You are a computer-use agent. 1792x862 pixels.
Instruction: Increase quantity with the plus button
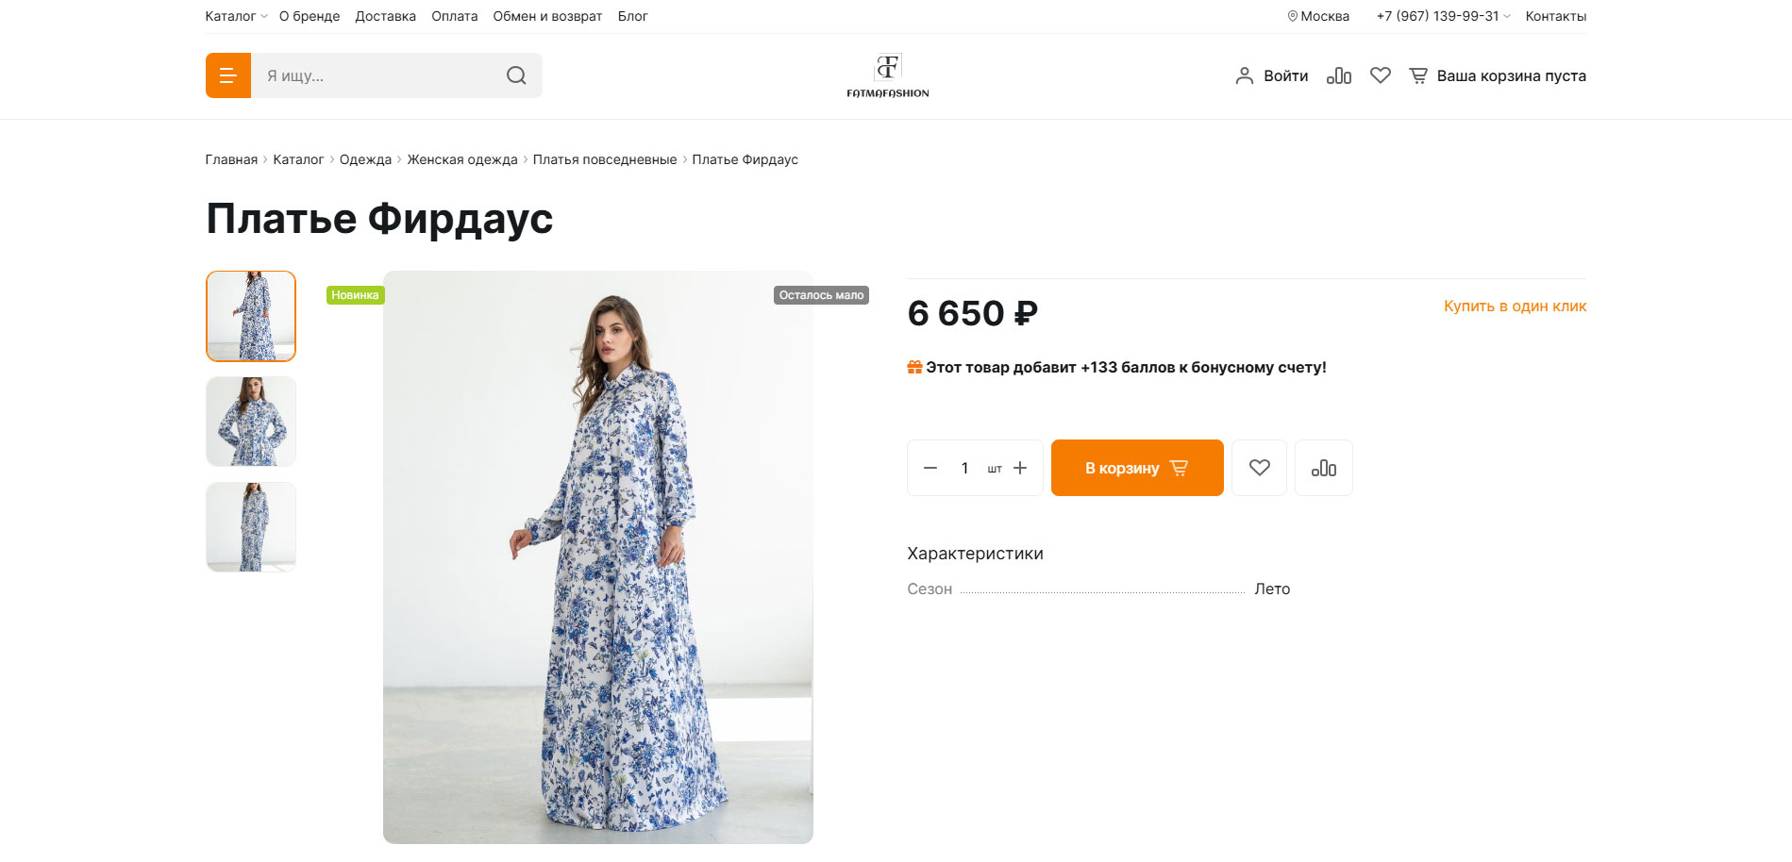pyautogui.click(x=1020, y=468)
